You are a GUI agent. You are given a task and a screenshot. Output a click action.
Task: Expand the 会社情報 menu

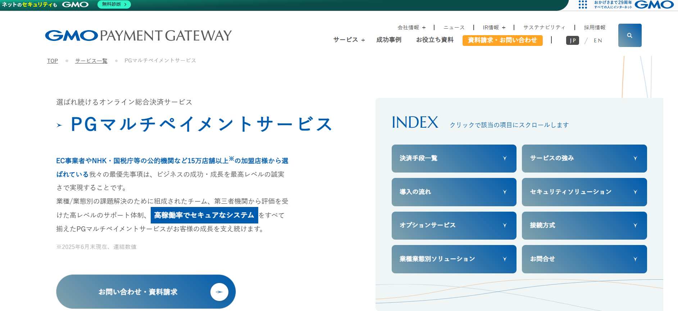[411, 28]
